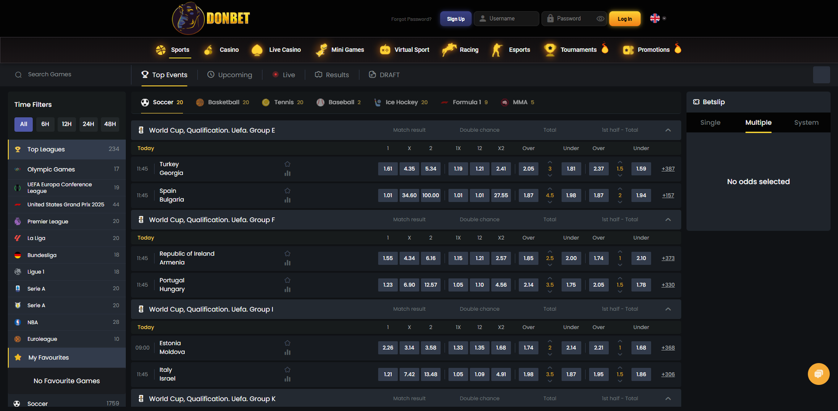Open statistics icon for Republic of Ireland match
The height and width of the screenshot is (411, 838).
287,263
